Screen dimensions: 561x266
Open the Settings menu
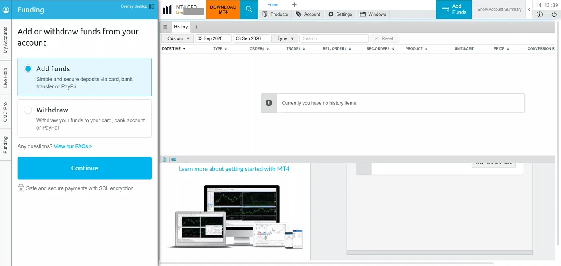tap(340, 14)
